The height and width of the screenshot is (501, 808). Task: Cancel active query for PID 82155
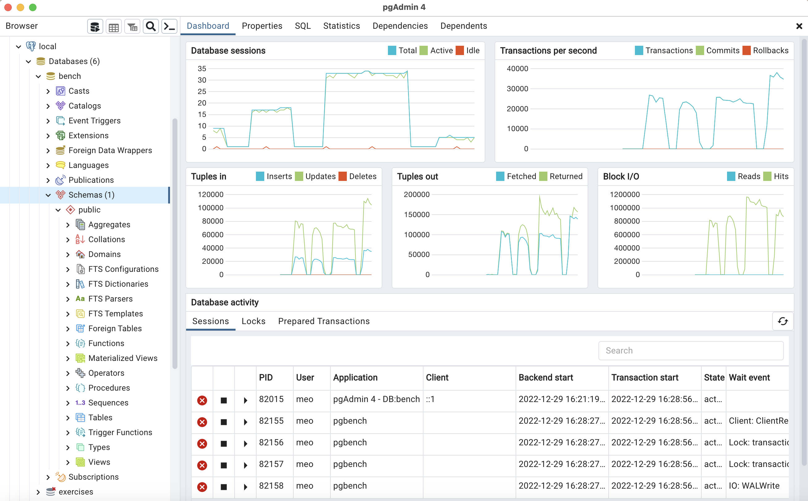tap(224, 422)
